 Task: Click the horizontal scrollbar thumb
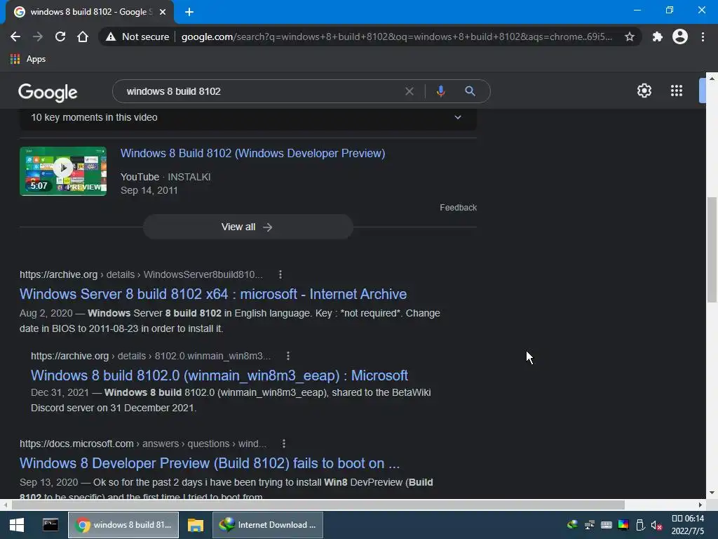[x=318, y=505]
